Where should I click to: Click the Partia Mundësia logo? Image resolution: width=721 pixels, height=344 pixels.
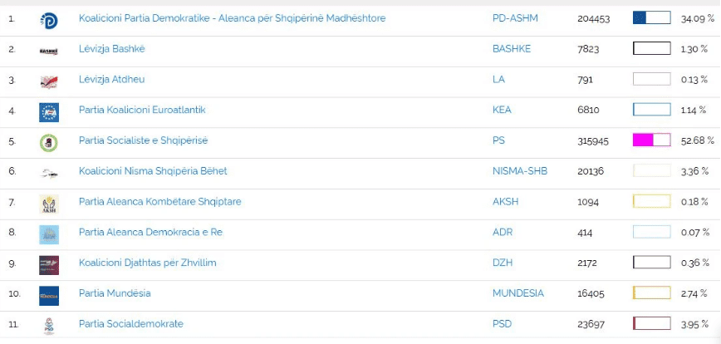click(x=49, y=296)
